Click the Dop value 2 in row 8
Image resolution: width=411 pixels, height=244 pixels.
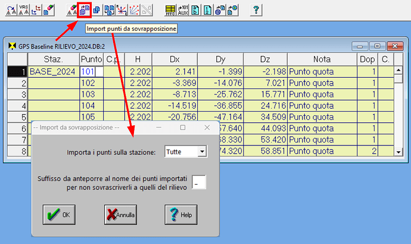(368, 151)
